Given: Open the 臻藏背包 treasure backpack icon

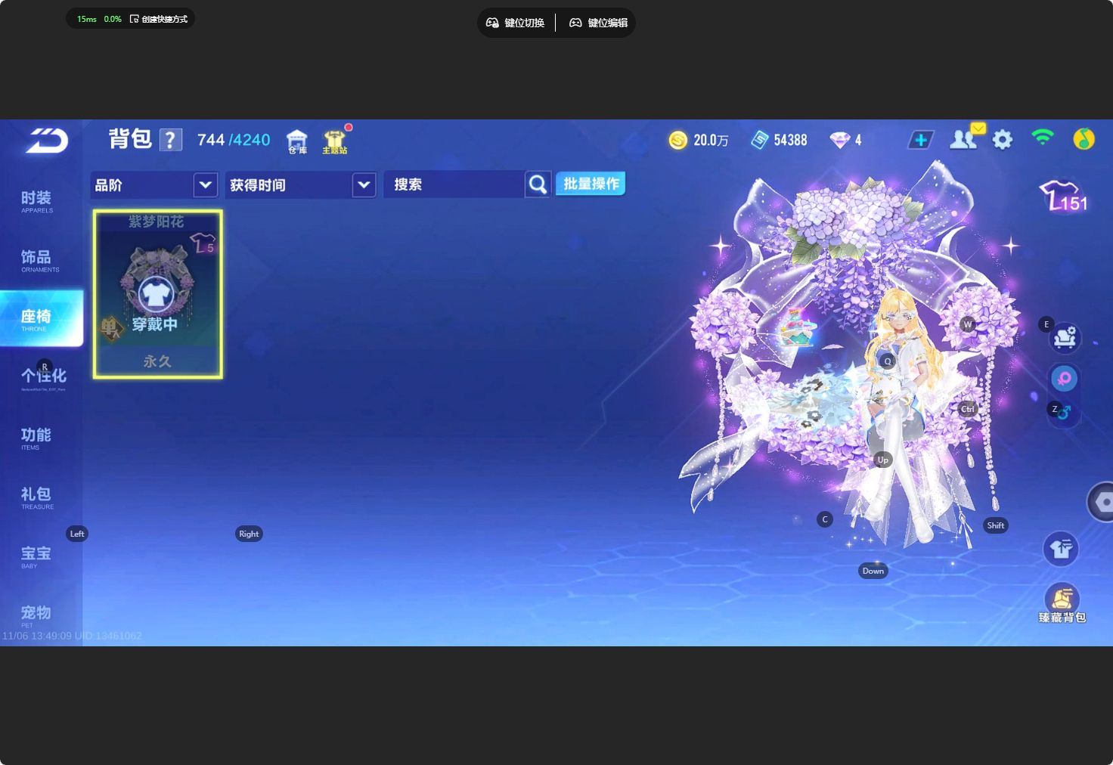Looking at the screenshot, I should 1062,602.
